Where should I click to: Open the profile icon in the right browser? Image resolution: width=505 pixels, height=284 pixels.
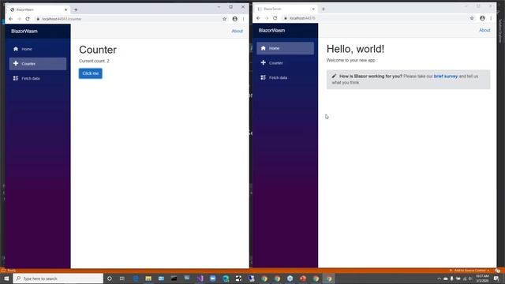[x=482, y=18]
